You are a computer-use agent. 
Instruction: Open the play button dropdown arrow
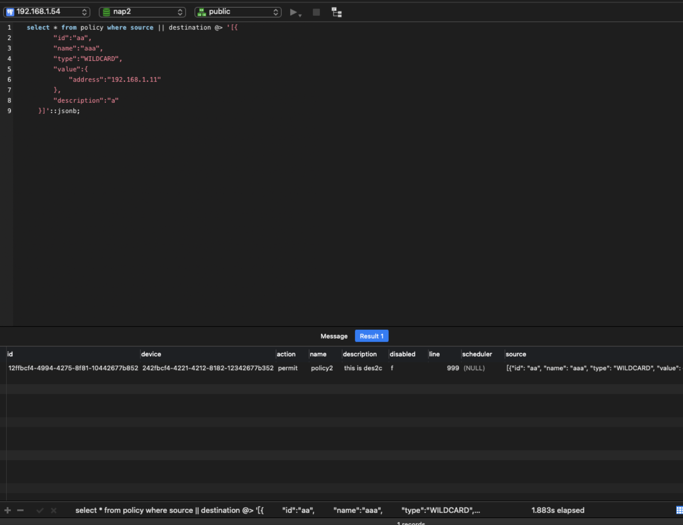(x=300, y=15)
